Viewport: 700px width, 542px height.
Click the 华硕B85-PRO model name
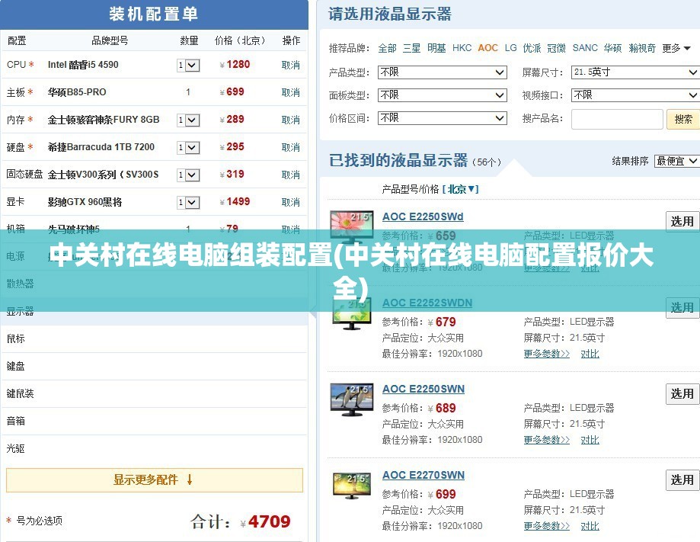[x=77, y=92]
